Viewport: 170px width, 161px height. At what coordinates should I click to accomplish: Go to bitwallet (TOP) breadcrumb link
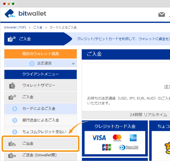(x=15, y=27)
